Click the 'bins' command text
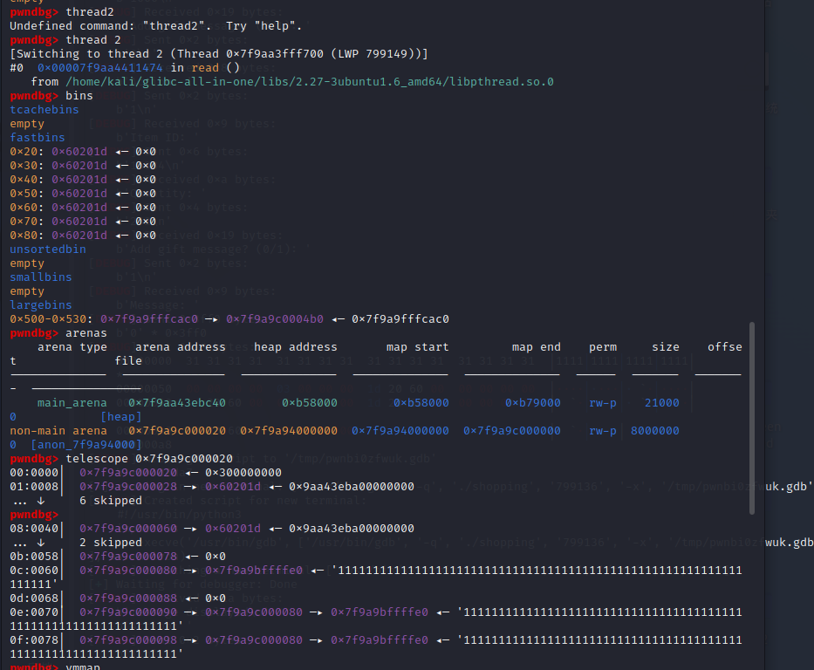The image size is (814, 670). (79, 96)
